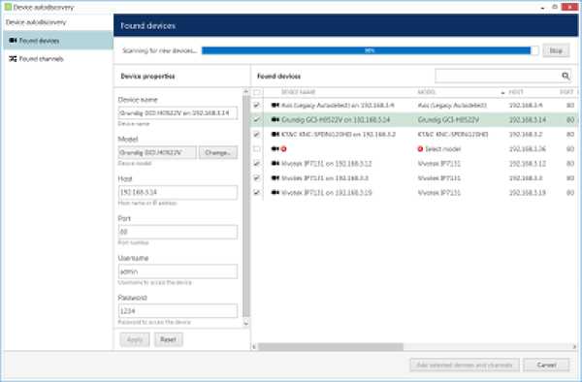The height and width of the screenshot is (382, 582).
Task: Toggle the select-all devices header checkbox
Action: click(256, 92)
